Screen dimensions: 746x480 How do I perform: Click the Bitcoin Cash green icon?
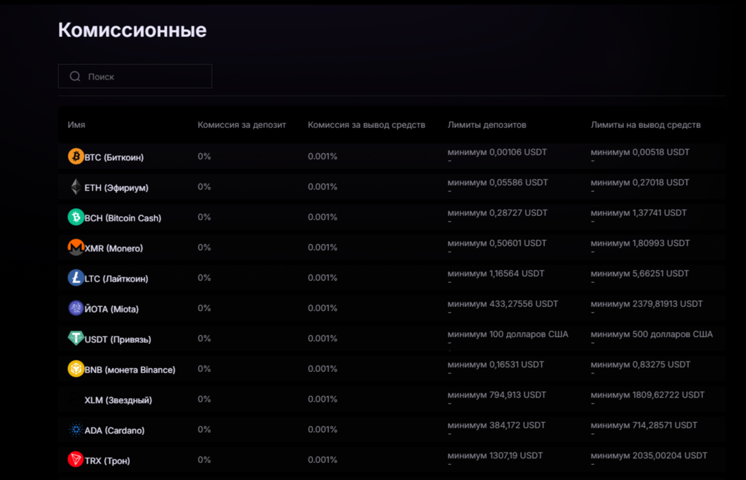(76, 217)
